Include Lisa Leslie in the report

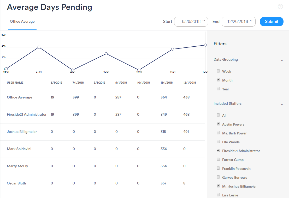click(218, 195)
